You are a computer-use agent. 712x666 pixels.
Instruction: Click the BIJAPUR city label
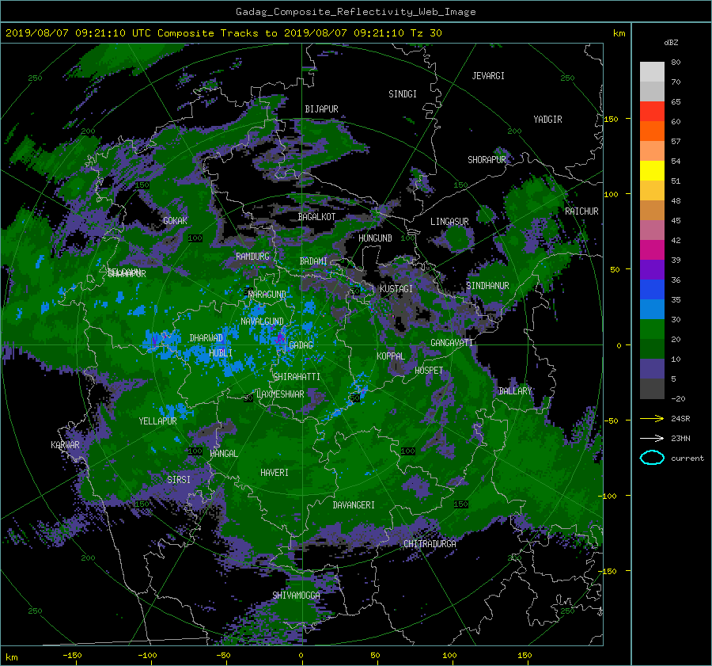click(321, 109)
